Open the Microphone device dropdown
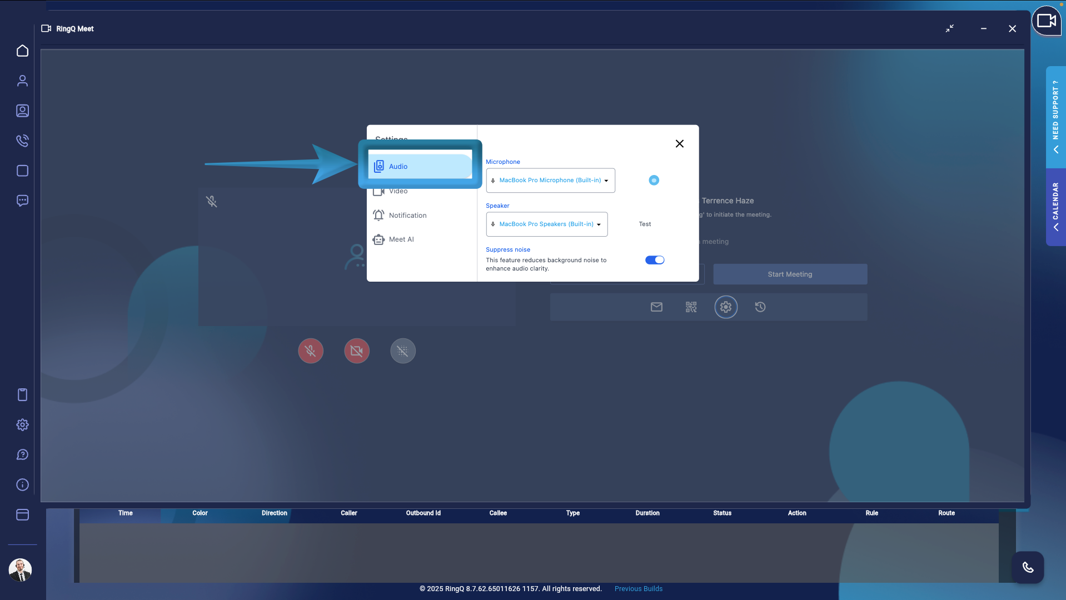This screenshot has width=1066, height=600. click(550, 180)
